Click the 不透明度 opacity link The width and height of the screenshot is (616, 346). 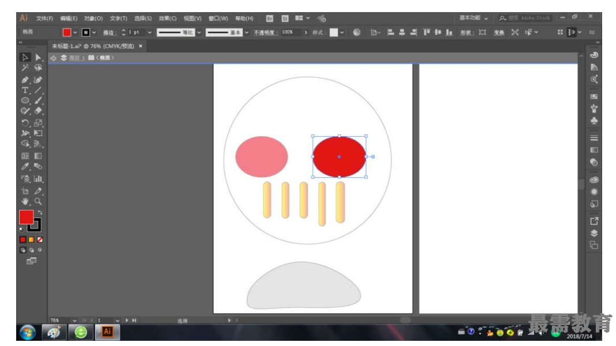click(266, 32)
